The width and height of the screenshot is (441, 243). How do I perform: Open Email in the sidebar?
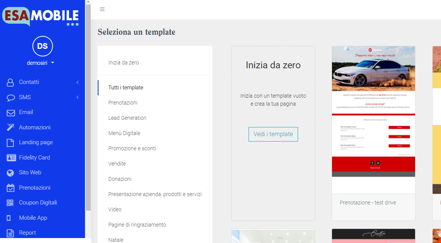26,113
